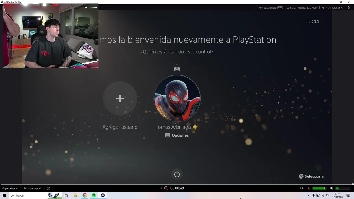Click the soccer ball search highlight icon
The width and height of the screenshot is (354, 199).
50,195
